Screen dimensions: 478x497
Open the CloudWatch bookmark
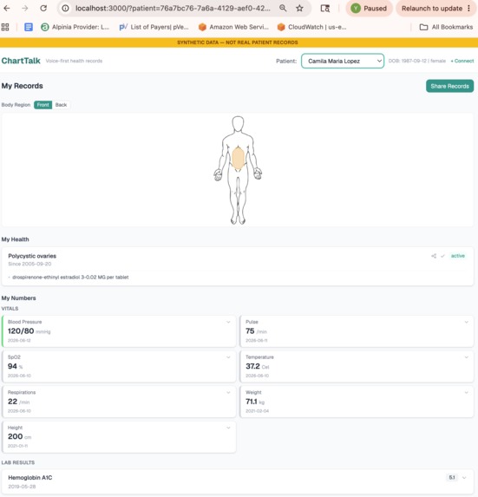pyautogui.click(x=312, y=27)
